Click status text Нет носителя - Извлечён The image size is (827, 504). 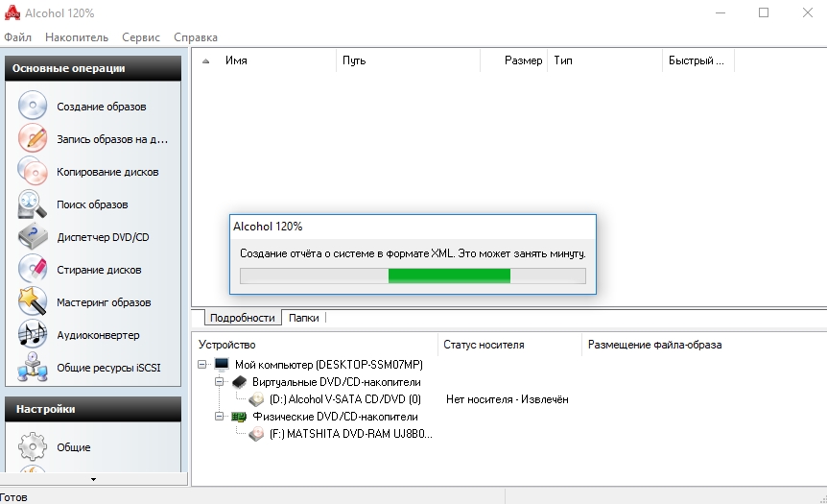508,399
